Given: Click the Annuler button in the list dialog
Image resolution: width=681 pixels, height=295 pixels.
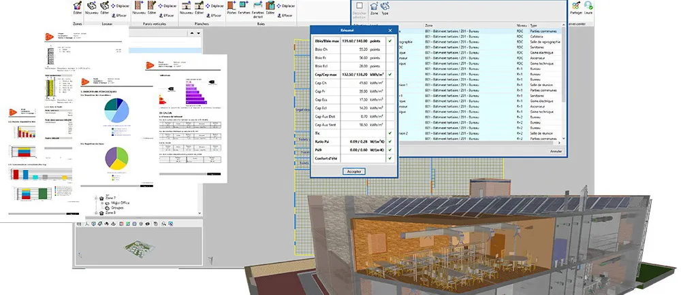Looking at the screenshot, I should (x=556, y=151).
